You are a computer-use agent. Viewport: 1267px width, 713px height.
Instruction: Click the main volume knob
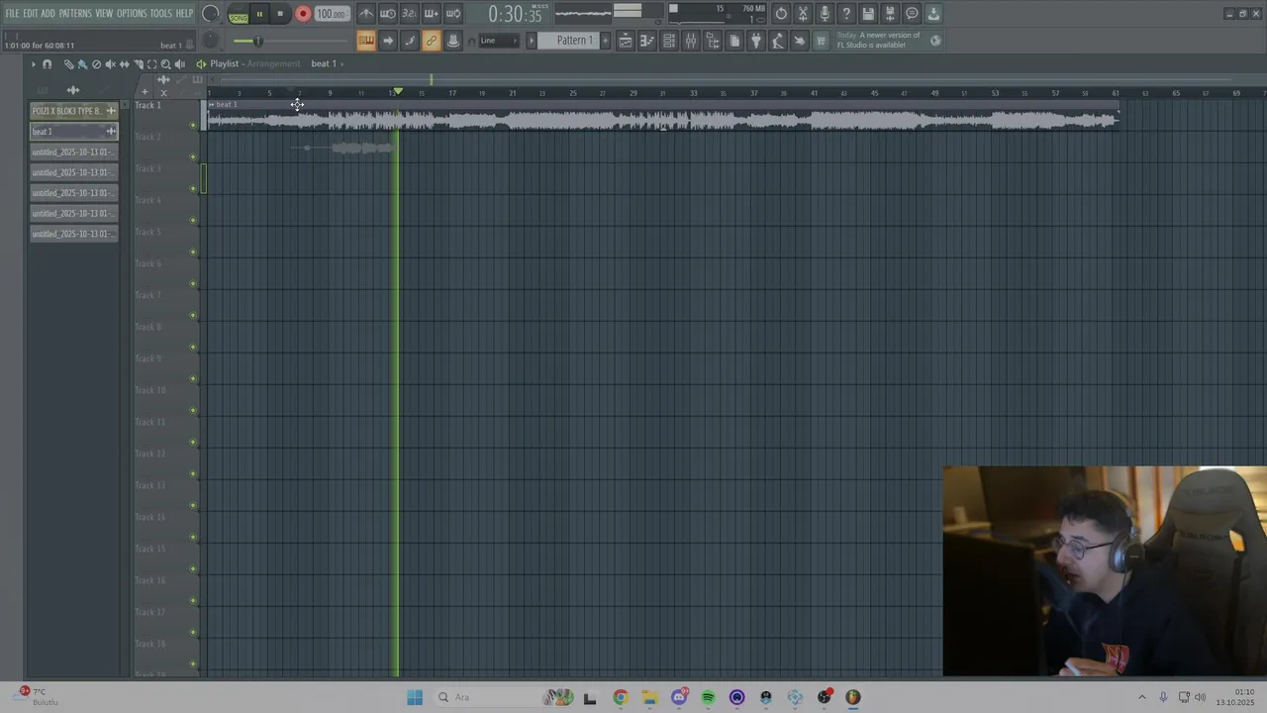coord(210,13)
